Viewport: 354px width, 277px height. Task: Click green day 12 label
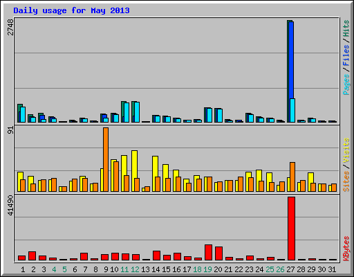click(x=135, y=269)
